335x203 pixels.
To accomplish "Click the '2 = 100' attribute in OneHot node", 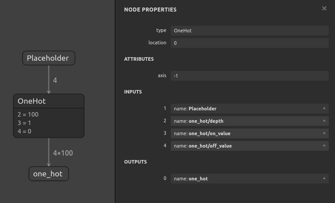I will pos(28,114).
